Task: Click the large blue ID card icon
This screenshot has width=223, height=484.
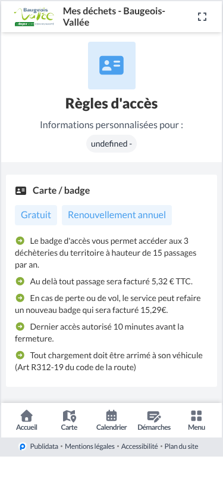Action: click(x=112, y=66)
